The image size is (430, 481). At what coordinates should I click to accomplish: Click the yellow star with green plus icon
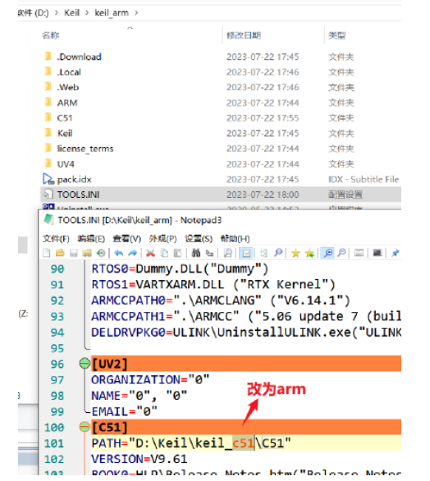pyautogui.click(x=309, y=253)
